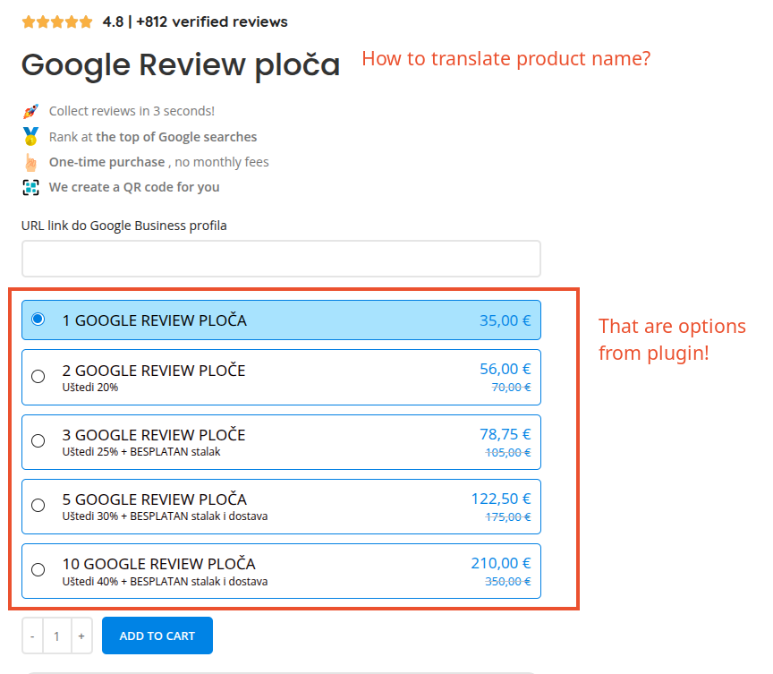The image size is (773, 674).
Task: Click the 56,00 € price
Action: 505,369
